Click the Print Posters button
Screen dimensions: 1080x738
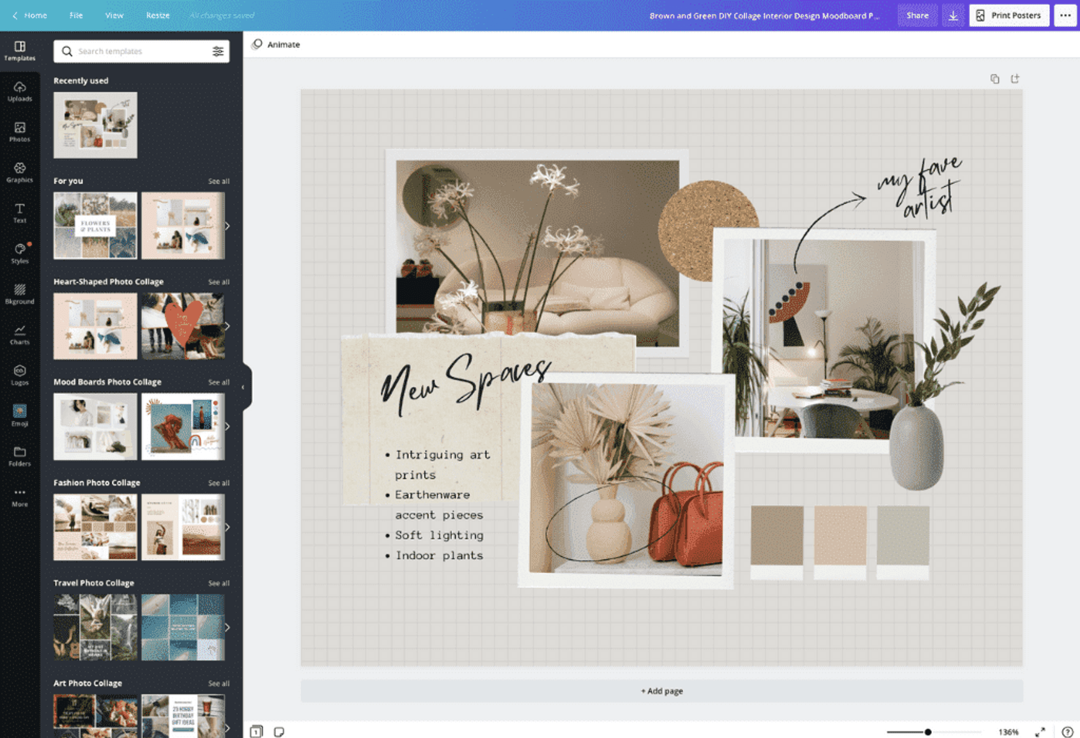[x=1008, y=15]
